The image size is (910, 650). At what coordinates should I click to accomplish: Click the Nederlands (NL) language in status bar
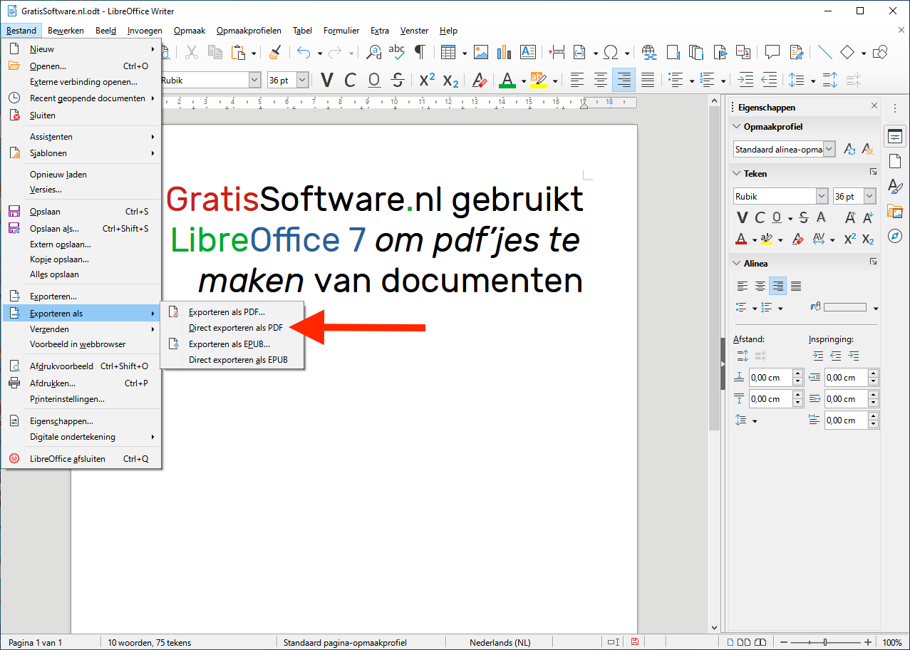[500, 643]
